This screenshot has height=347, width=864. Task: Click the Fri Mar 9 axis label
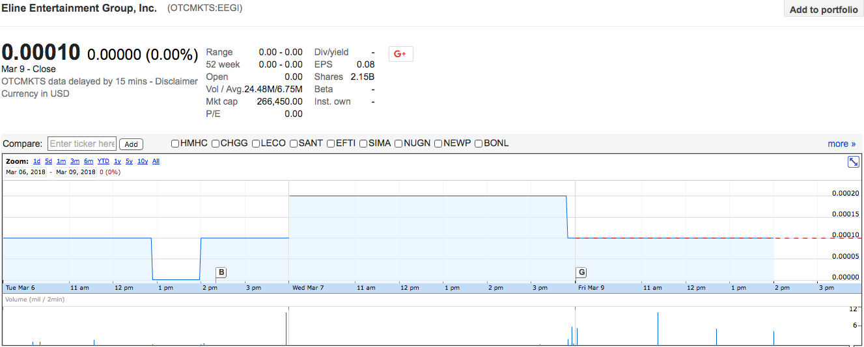pos(591,287)
